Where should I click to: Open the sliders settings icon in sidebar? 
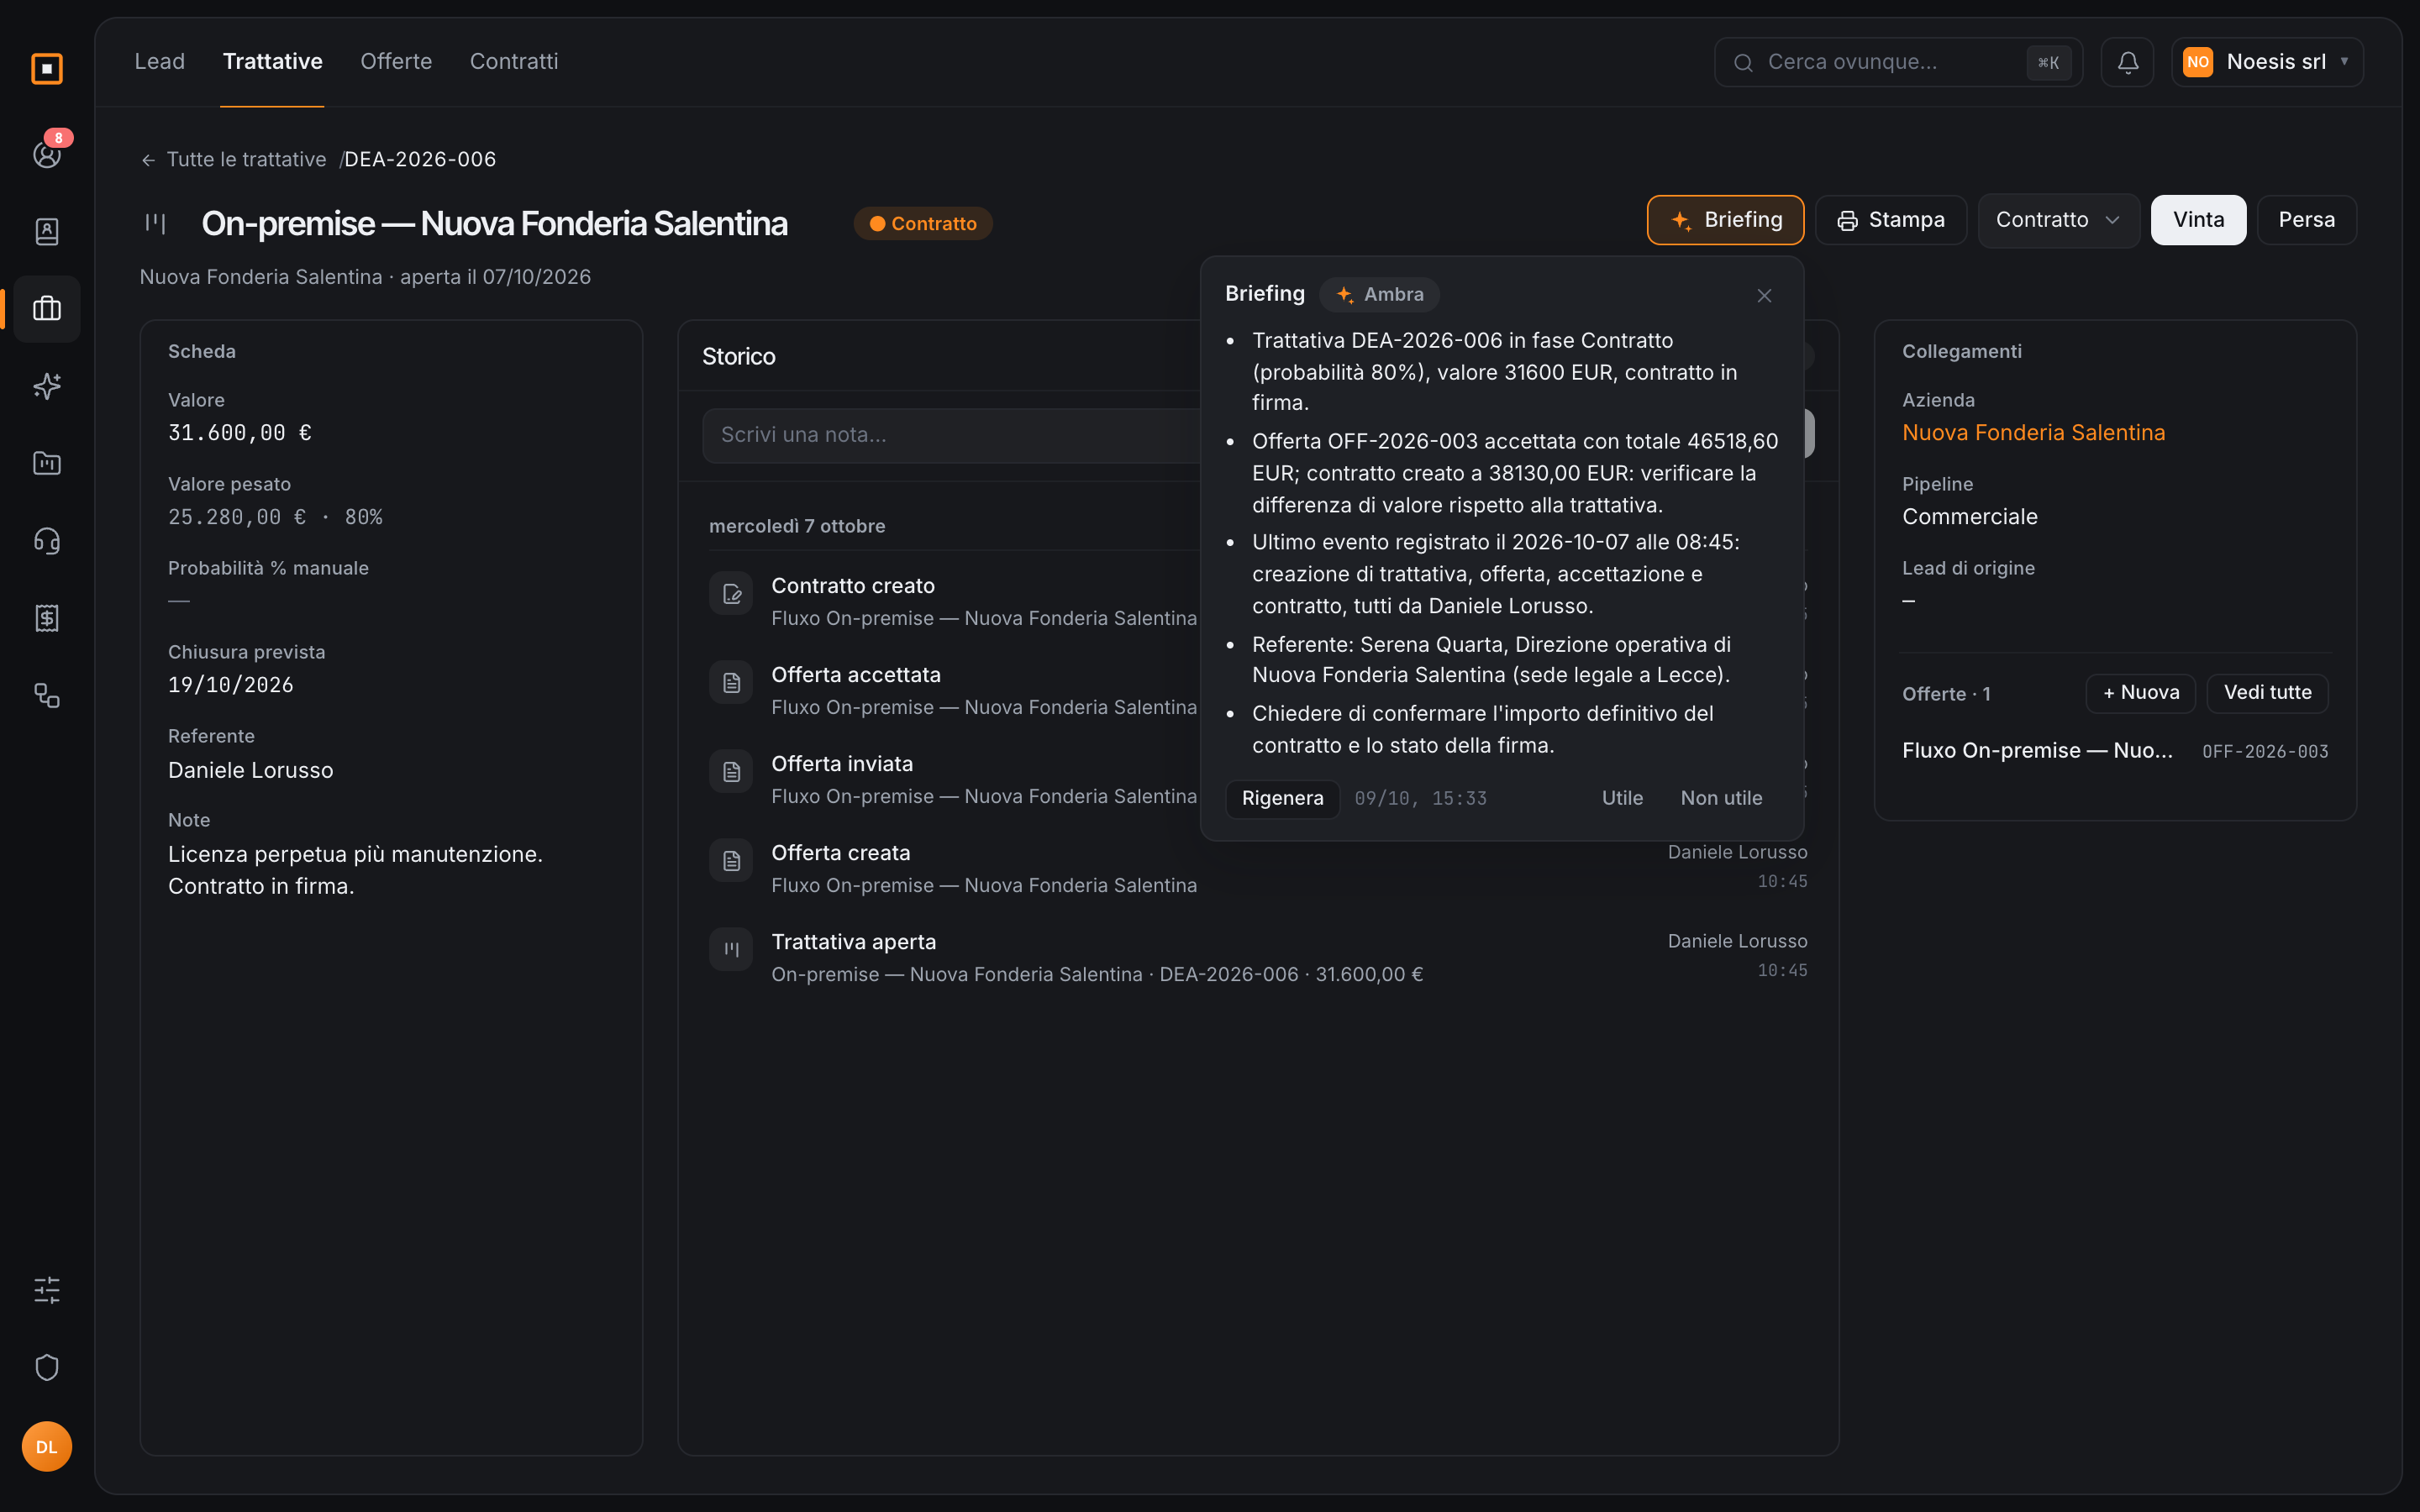[47, 1290]
